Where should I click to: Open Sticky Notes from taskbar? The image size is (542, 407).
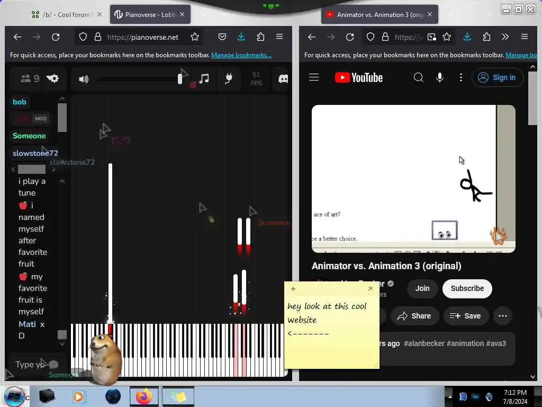pos(178,396)
